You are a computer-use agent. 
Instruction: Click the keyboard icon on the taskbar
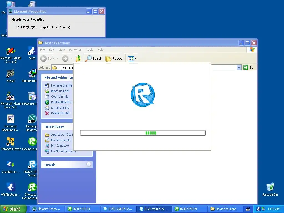point(248,209)
